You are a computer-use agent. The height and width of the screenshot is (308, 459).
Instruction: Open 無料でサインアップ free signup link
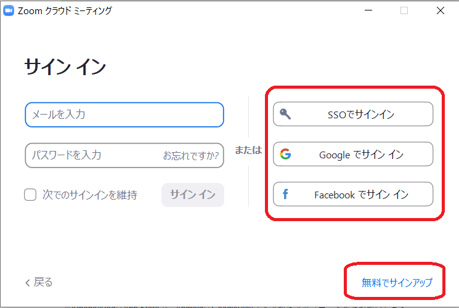point(397,283)
